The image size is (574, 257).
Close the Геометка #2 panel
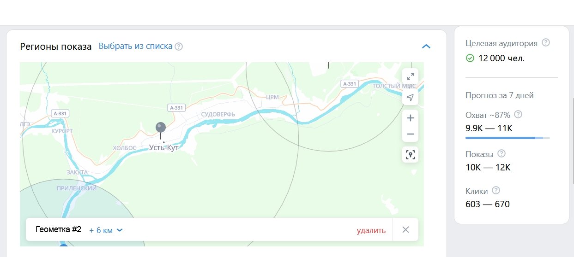pyautogui.click(x=405, y=229)
